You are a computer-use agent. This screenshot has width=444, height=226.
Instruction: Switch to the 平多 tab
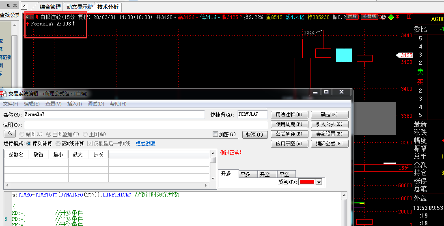click(x=245, y=174)
